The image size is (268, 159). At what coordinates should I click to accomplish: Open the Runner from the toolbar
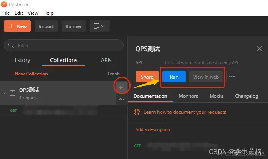coord(74,26)
